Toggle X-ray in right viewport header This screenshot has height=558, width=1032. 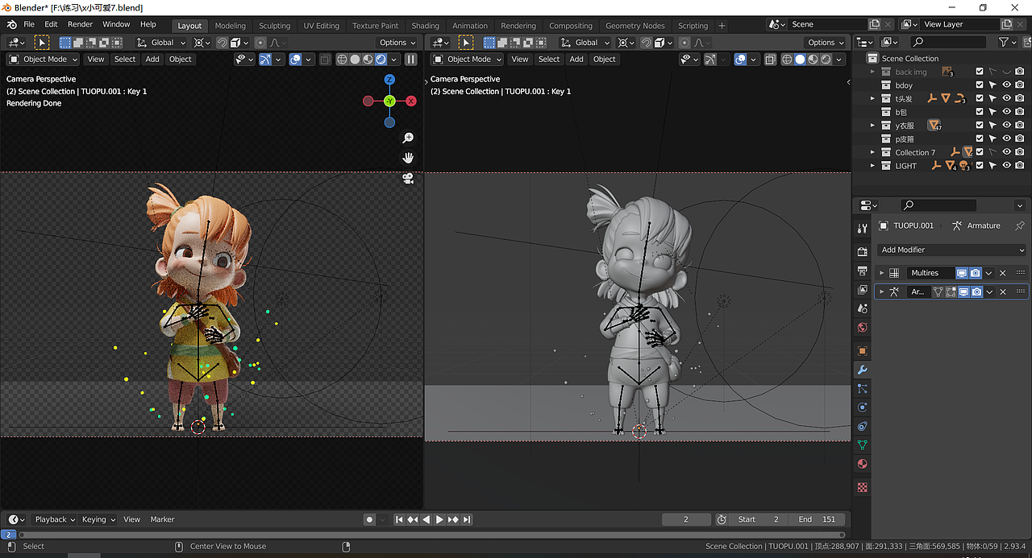(x=770, y=59)
